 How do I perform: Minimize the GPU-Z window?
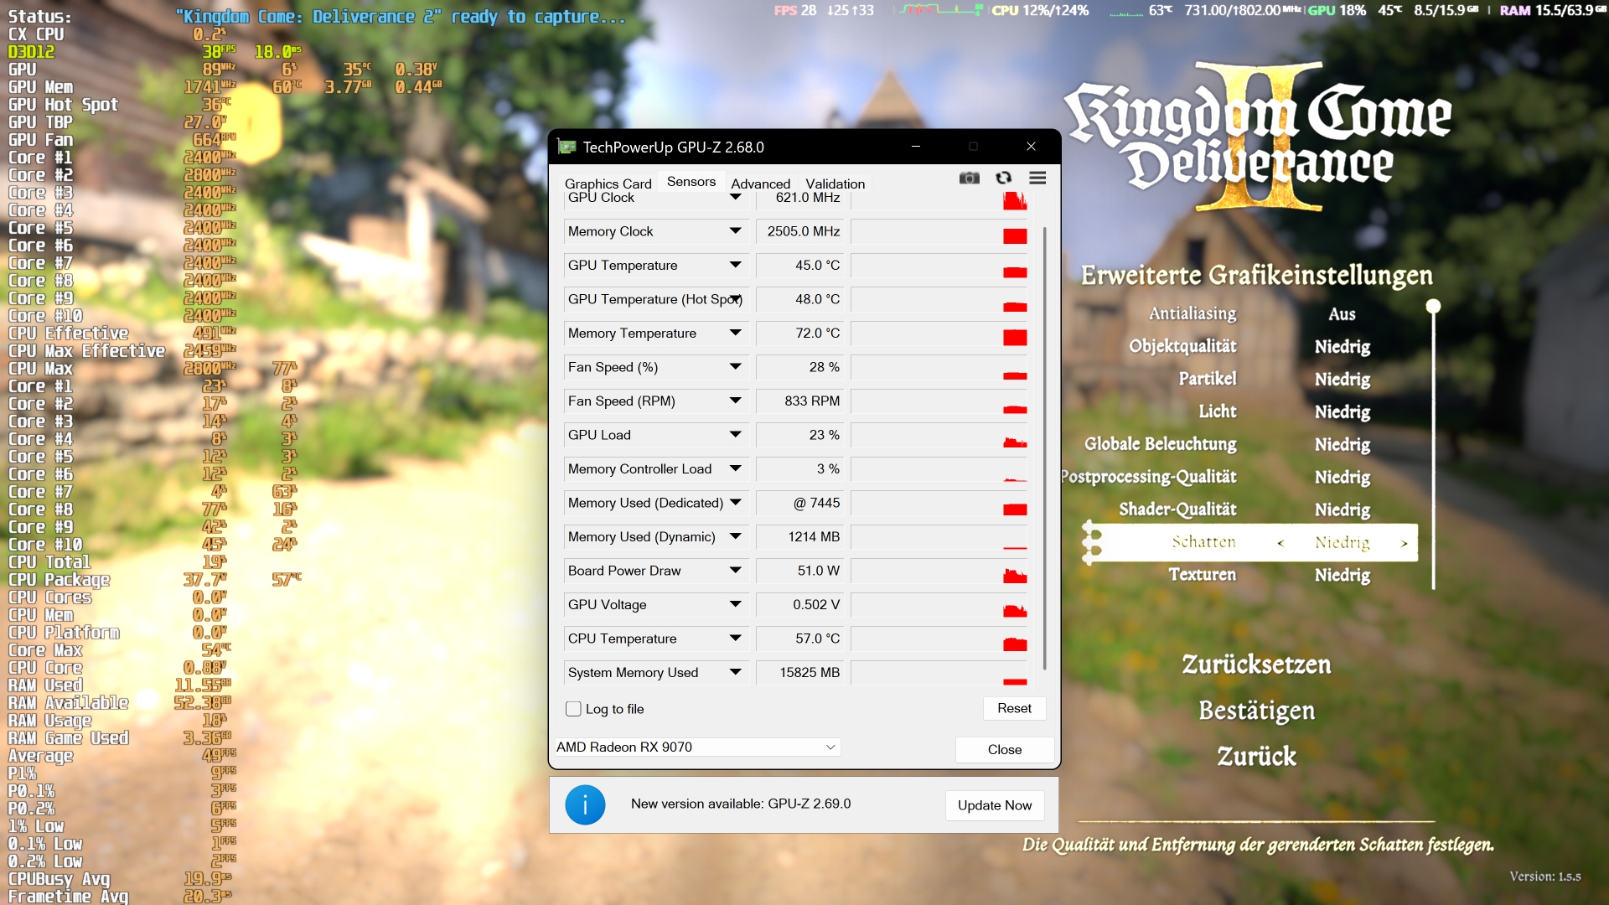coord(915,147)
